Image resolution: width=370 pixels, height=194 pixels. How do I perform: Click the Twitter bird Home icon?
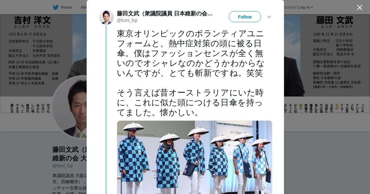tap(55, 7)
